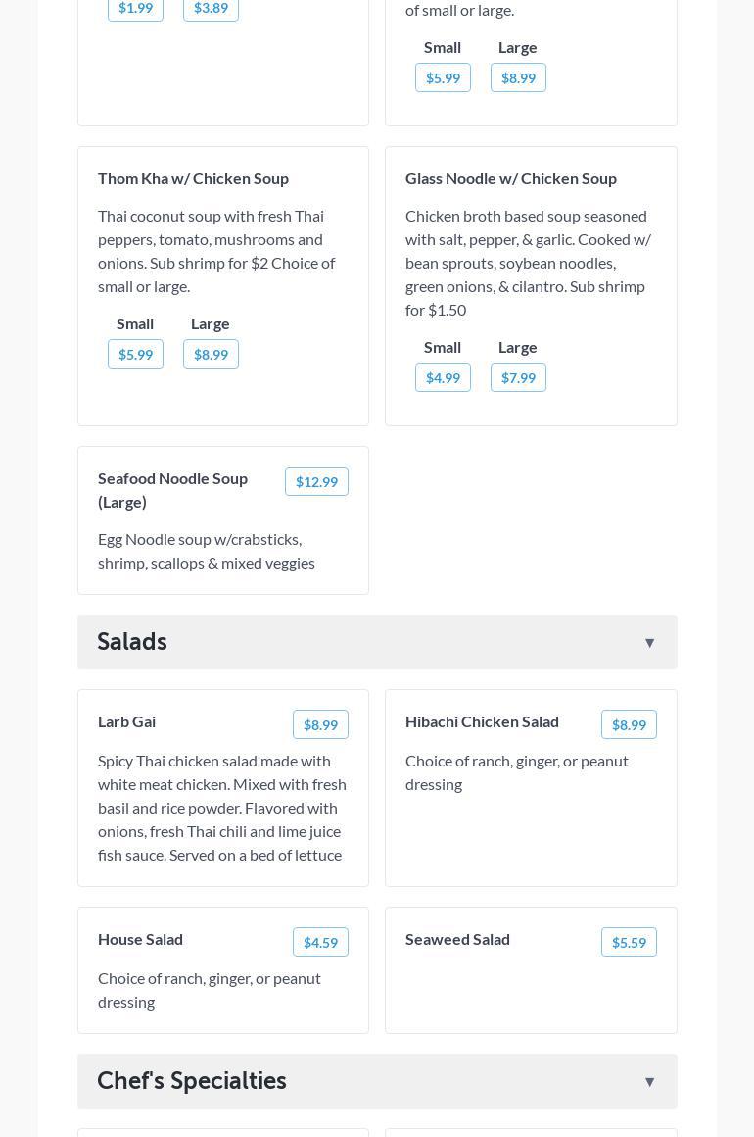
Task: Click the $1.99 price button
Action: (135, 8)
